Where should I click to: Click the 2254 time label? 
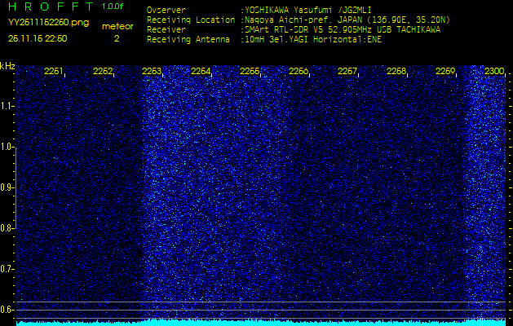pos(201,71)
